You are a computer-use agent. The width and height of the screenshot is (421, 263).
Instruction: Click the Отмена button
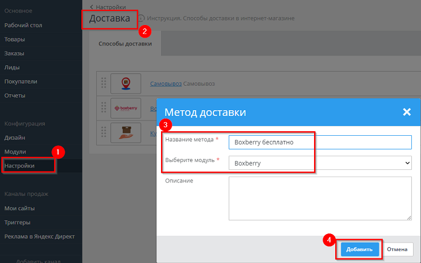click(x=397, y=249)
